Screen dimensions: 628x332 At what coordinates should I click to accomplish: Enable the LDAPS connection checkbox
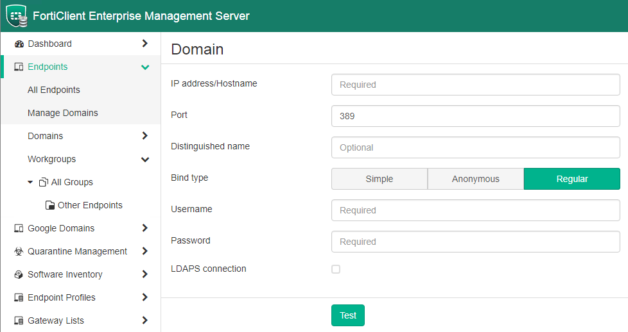(x=336, y=269)
